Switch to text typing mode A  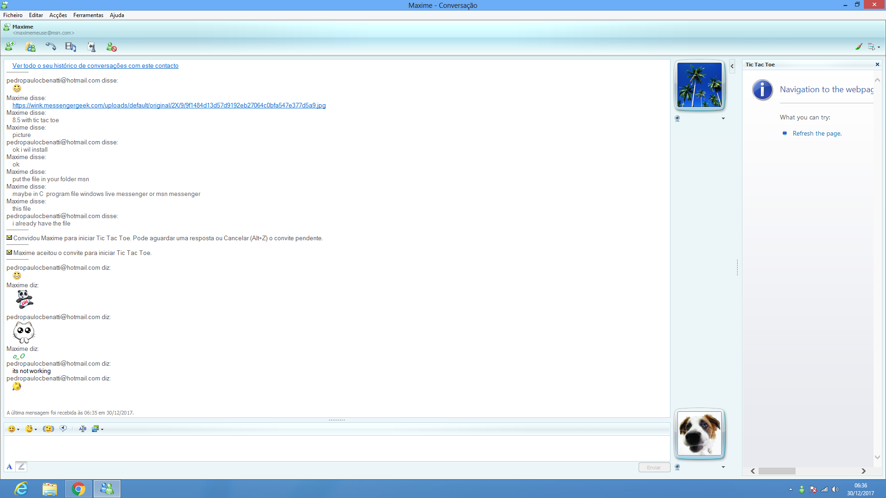tap(9, 467)
